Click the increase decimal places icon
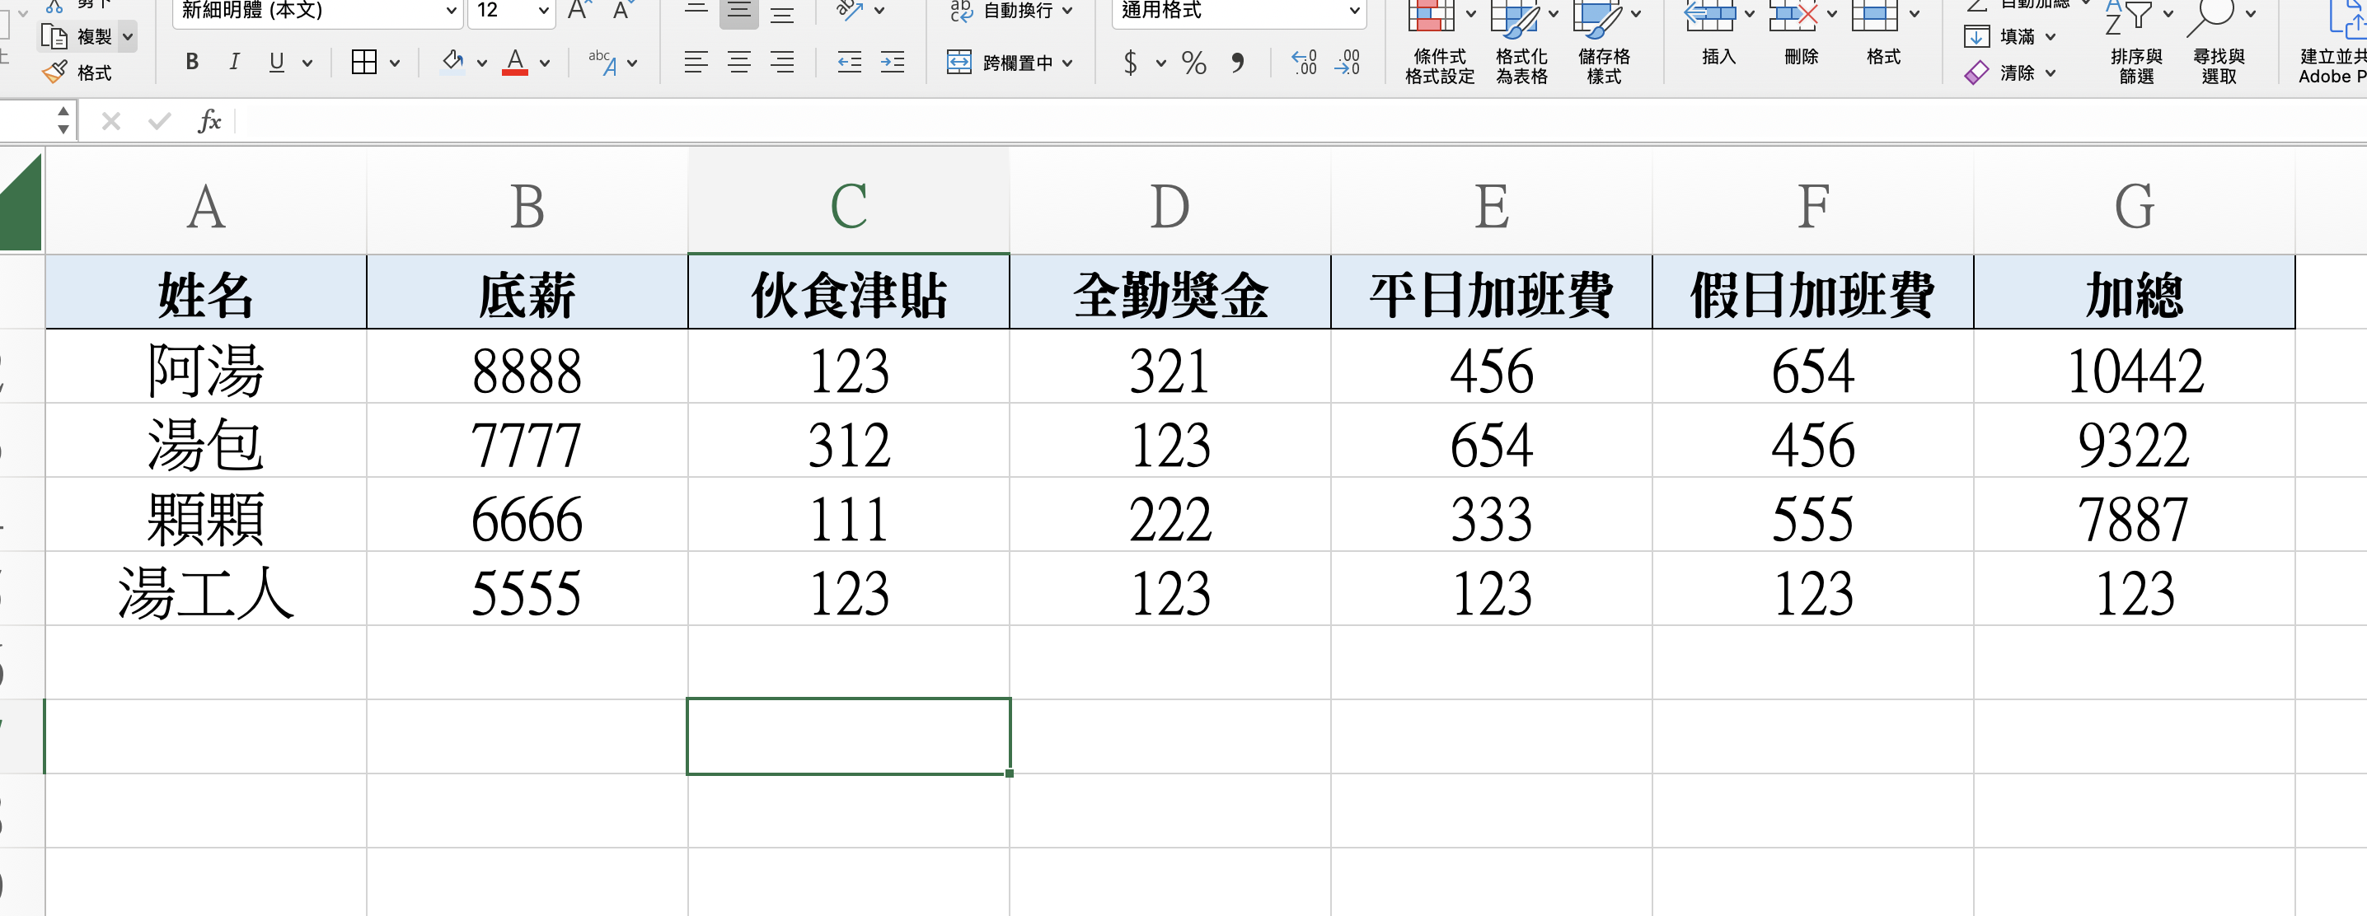This screenshot has width=2367, height=916. [1304, 63]
